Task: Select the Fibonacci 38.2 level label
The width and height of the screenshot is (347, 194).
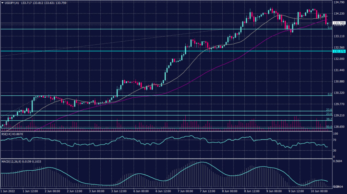Action: [328, 119]
